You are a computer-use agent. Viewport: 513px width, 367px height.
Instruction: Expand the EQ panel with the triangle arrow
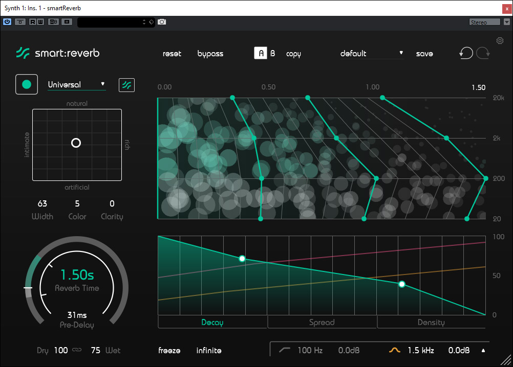click(x=483, y=351)
